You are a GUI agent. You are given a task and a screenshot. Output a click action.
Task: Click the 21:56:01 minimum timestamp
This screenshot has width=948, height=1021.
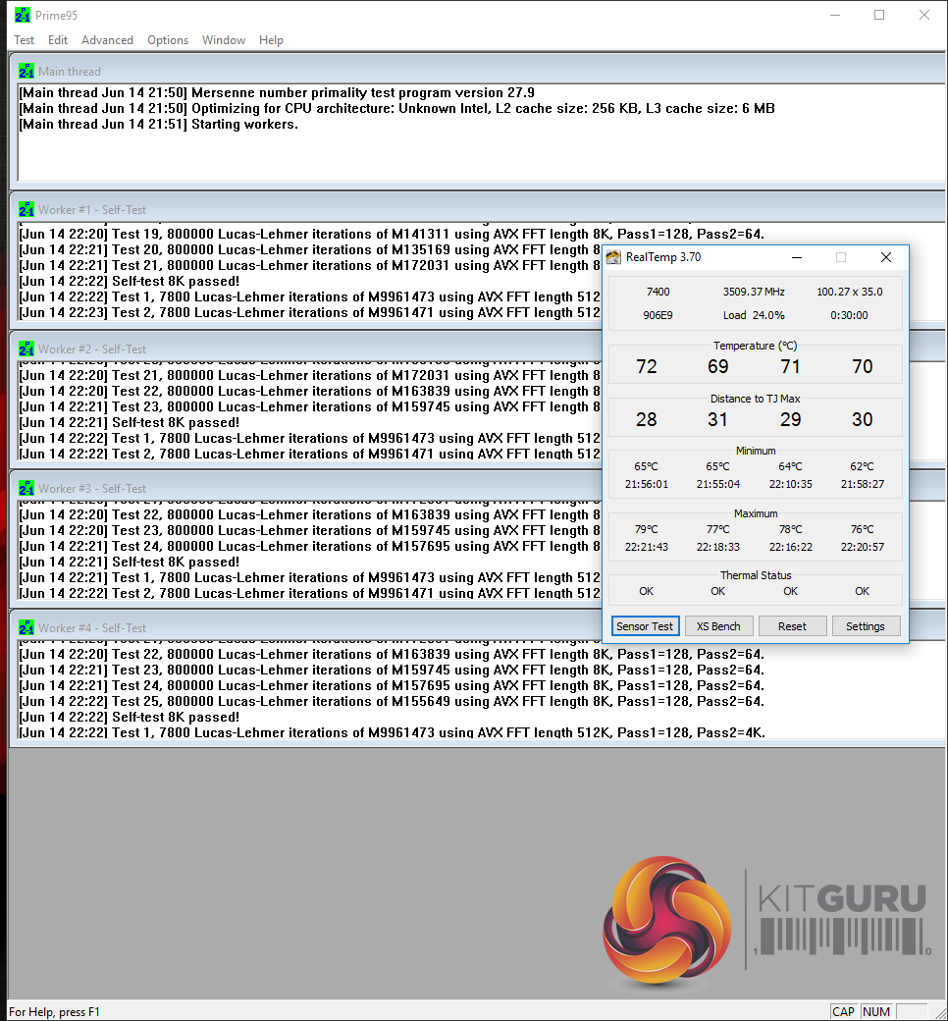pyautogui.click(x=647, y=484)
